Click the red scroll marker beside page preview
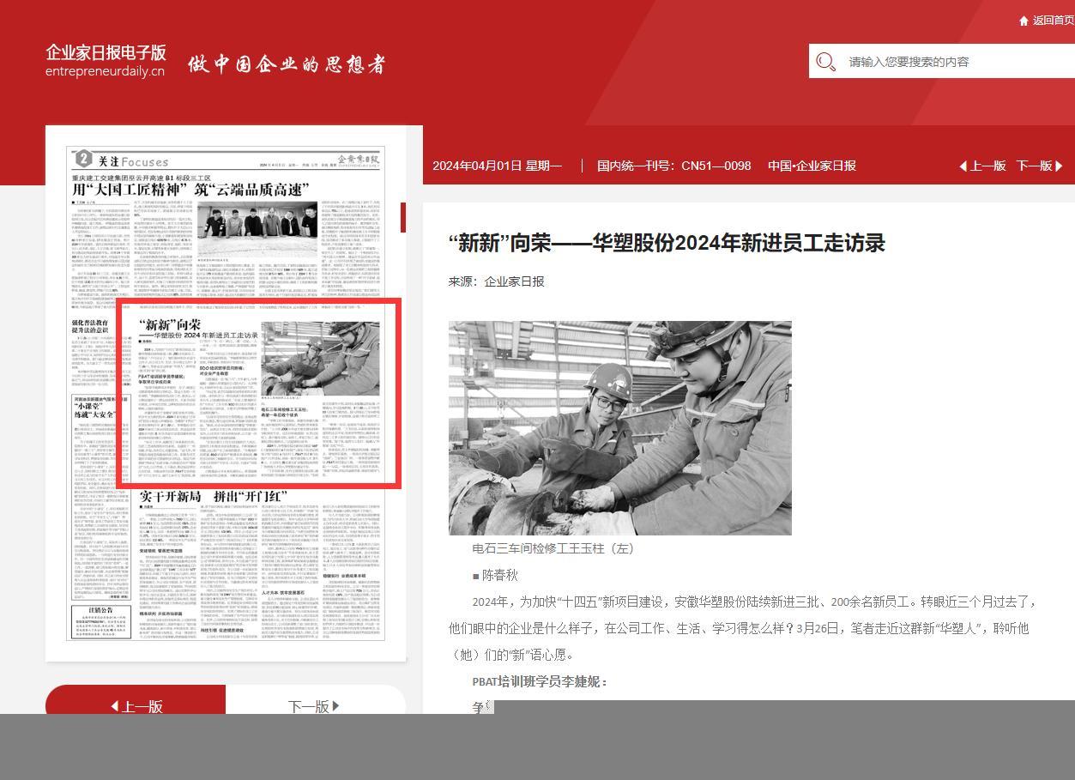 pyautogui.click(x=402, y=218)
